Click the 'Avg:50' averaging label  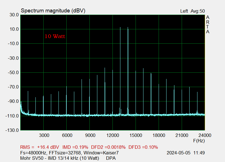pyautogui.click(x=198, y=11)
